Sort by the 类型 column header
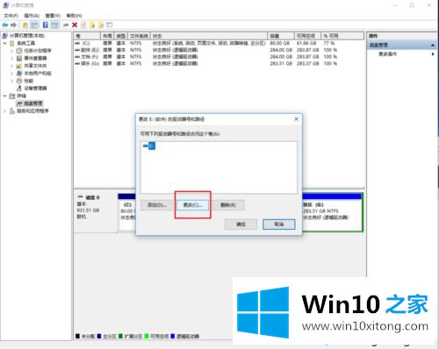This screenshot has width=439, height=349. tap(121, 36)
